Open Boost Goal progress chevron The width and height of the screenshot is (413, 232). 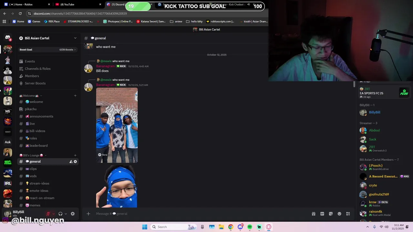coord(75,50)
